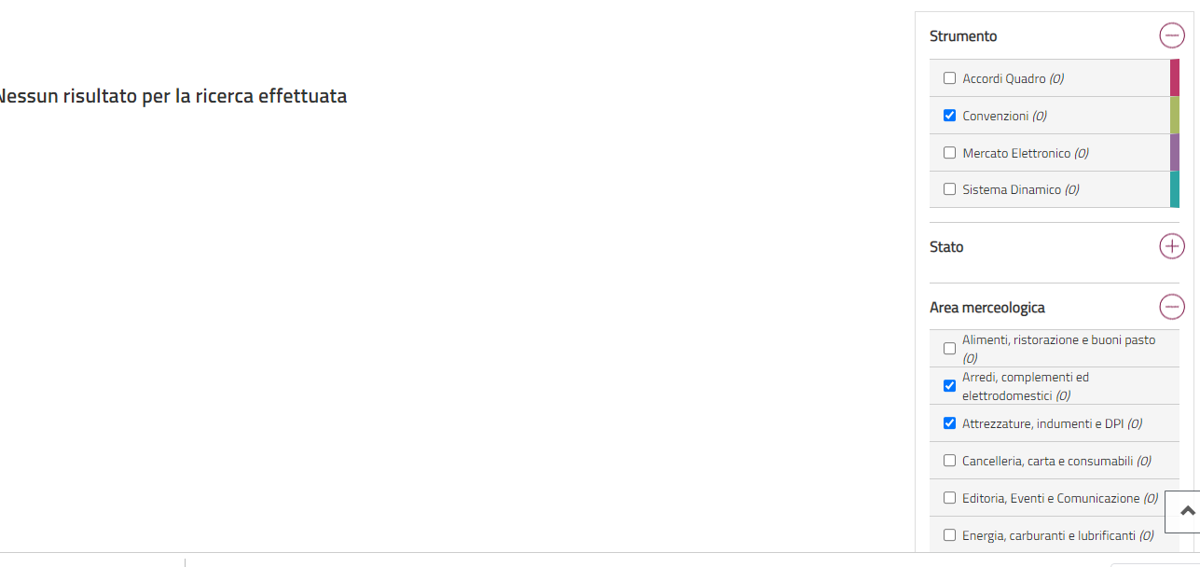1200x567 pixels.
Task: Deselect Attrezzature, indumenti e DPI checkbox
Action: 950,423
